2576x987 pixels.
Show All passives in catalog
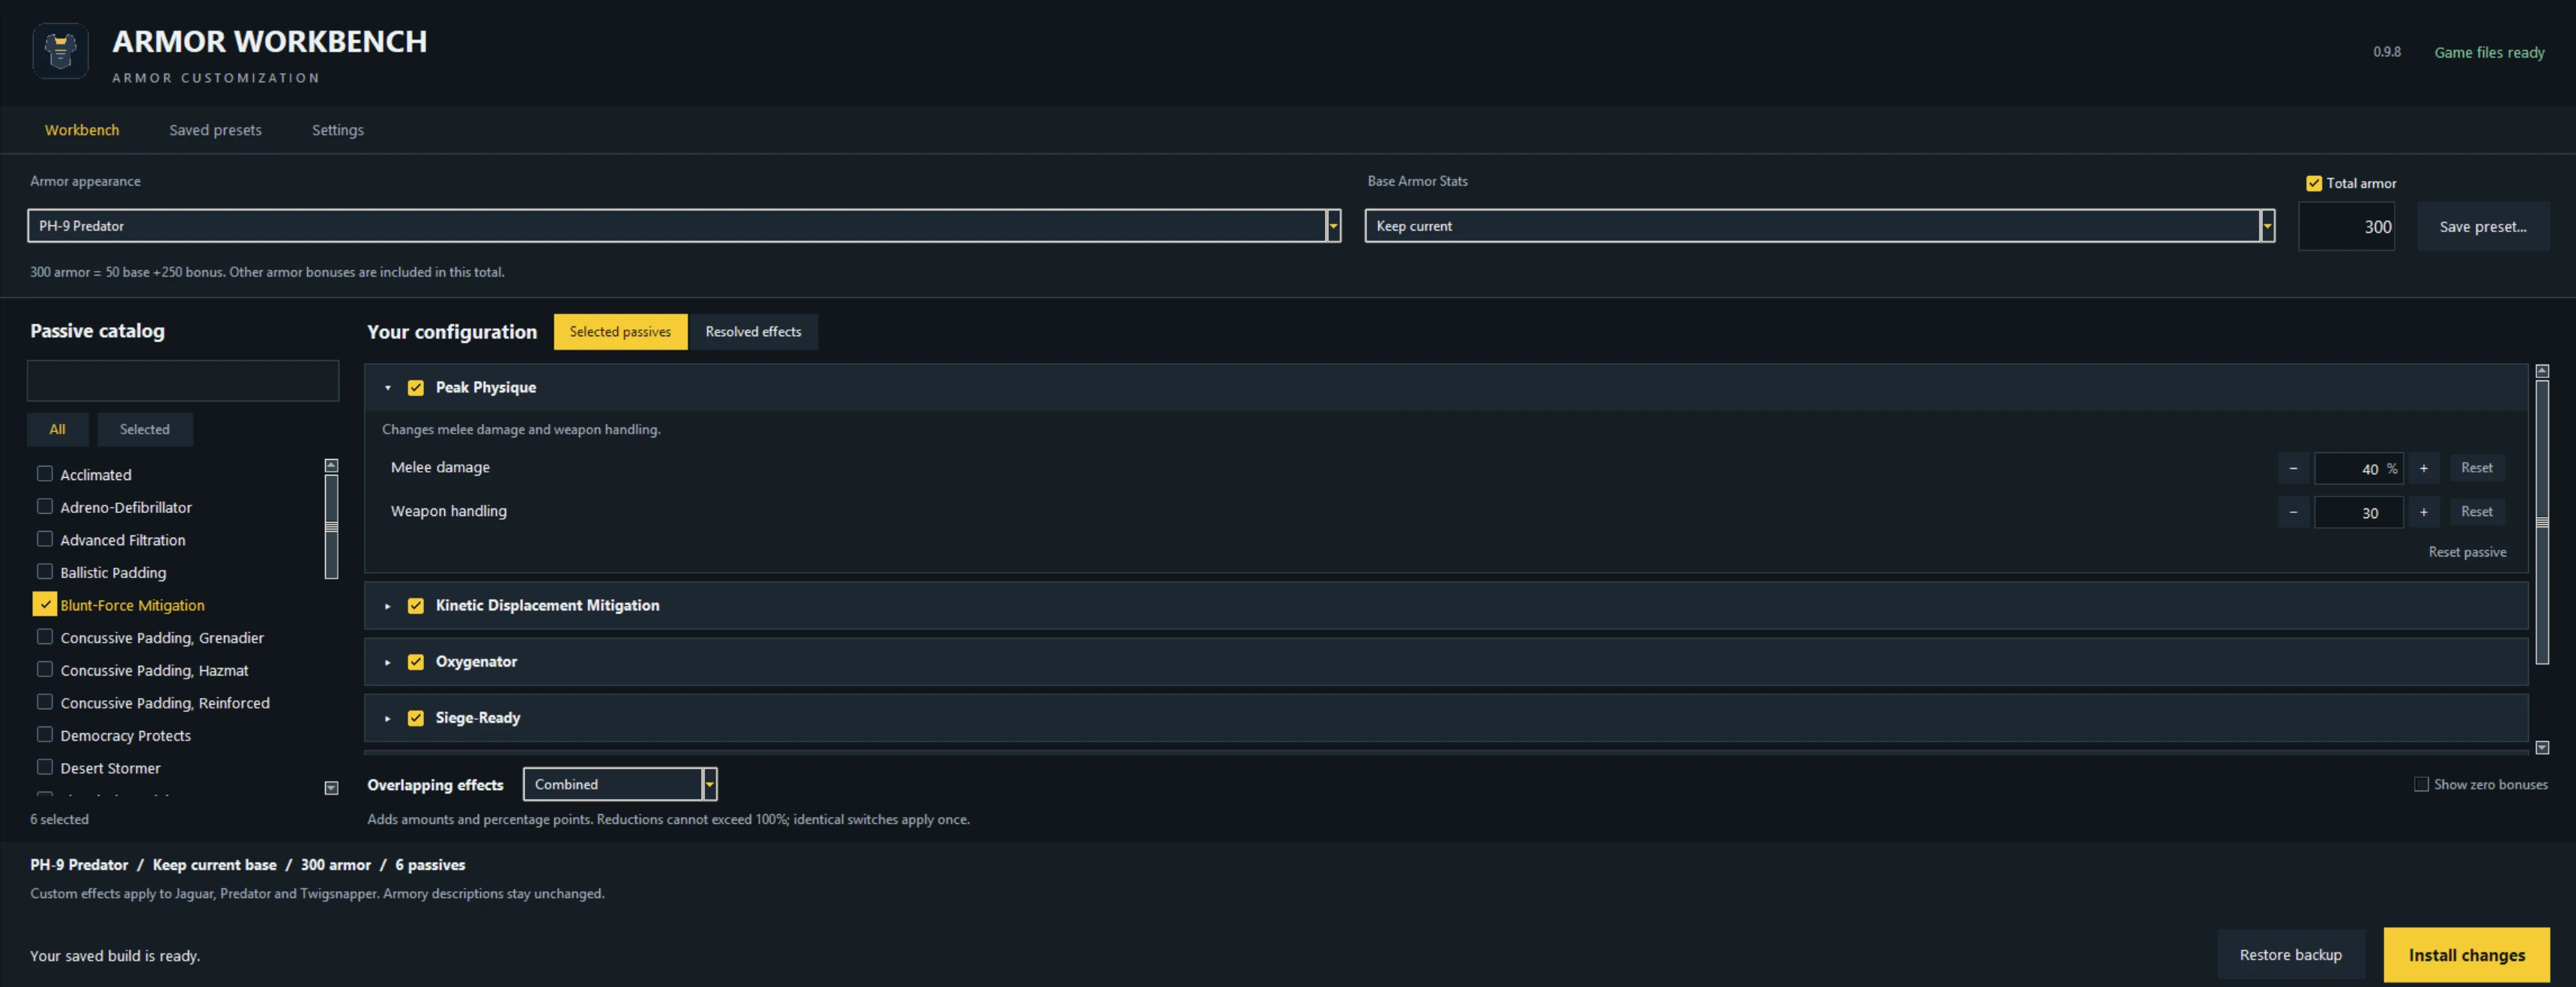tap(57, 429)
